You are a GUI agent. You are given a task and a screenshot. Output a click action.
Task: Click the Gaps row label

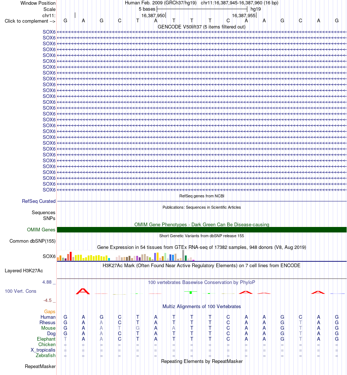50,312
